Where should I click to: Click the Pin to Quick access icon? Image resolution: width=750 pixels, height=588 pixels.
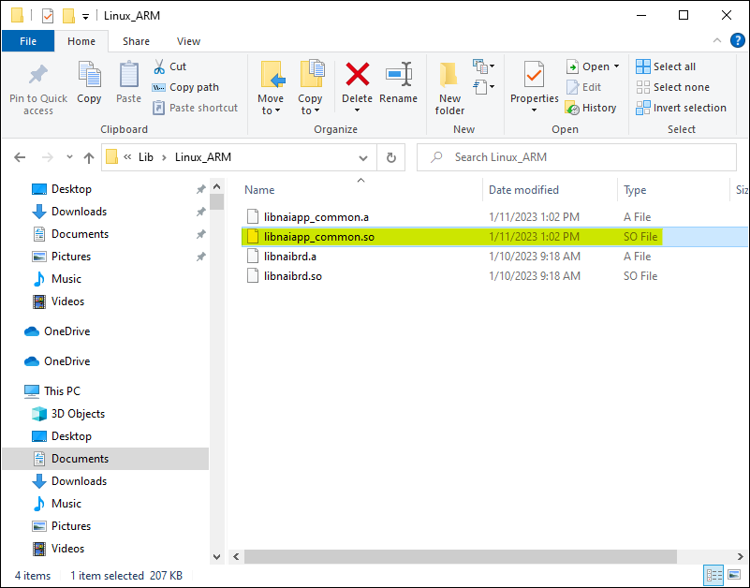(38, 75)
